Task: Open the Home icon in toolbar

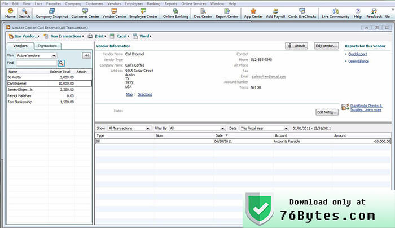Action: tap(10, 14)
